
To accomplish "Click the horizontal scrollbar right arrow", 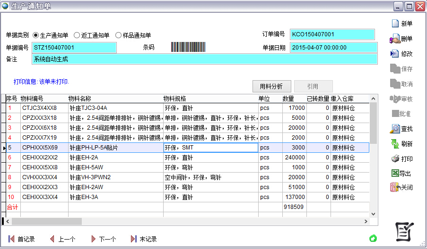I will (x=366, y=221).
